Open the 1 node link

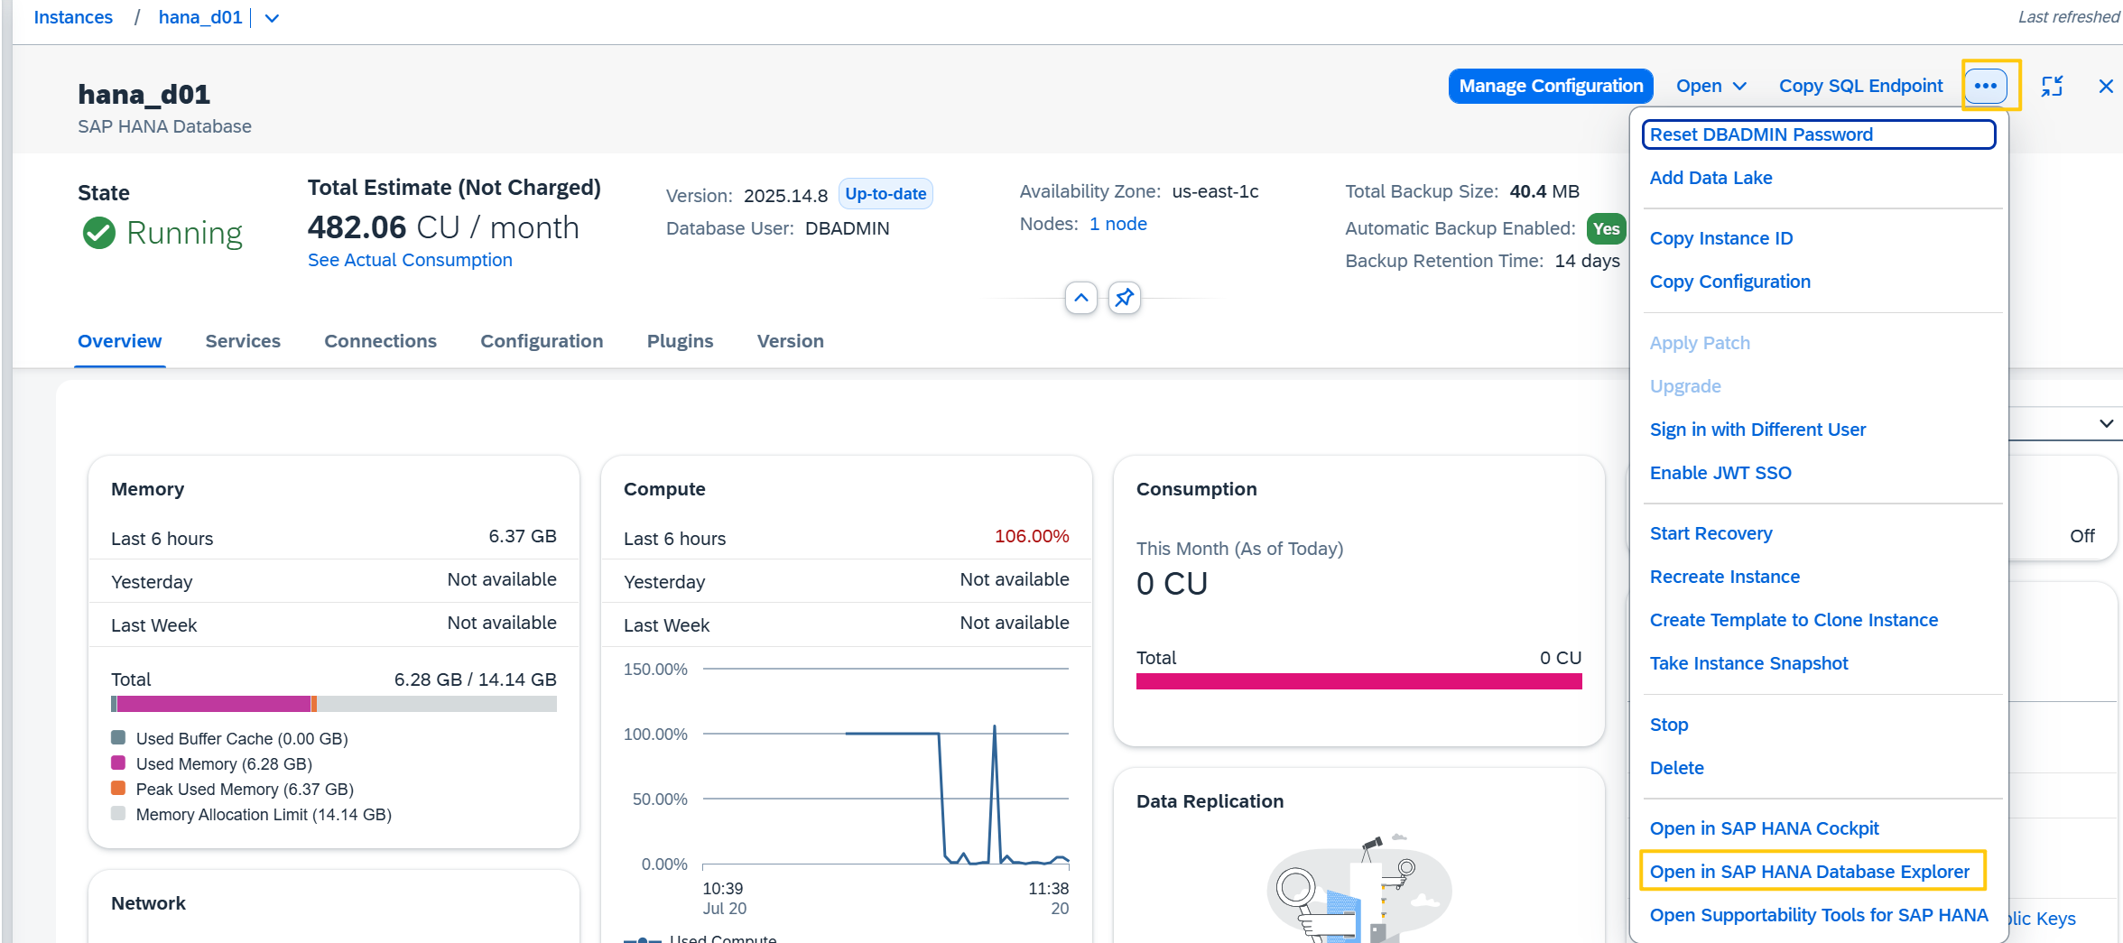pyautogui.click(x=1117, y=224)
